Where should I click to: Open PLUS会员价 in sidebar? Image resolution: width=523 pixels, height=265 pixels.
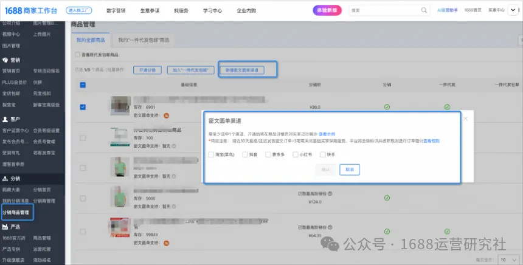point(15,82)
